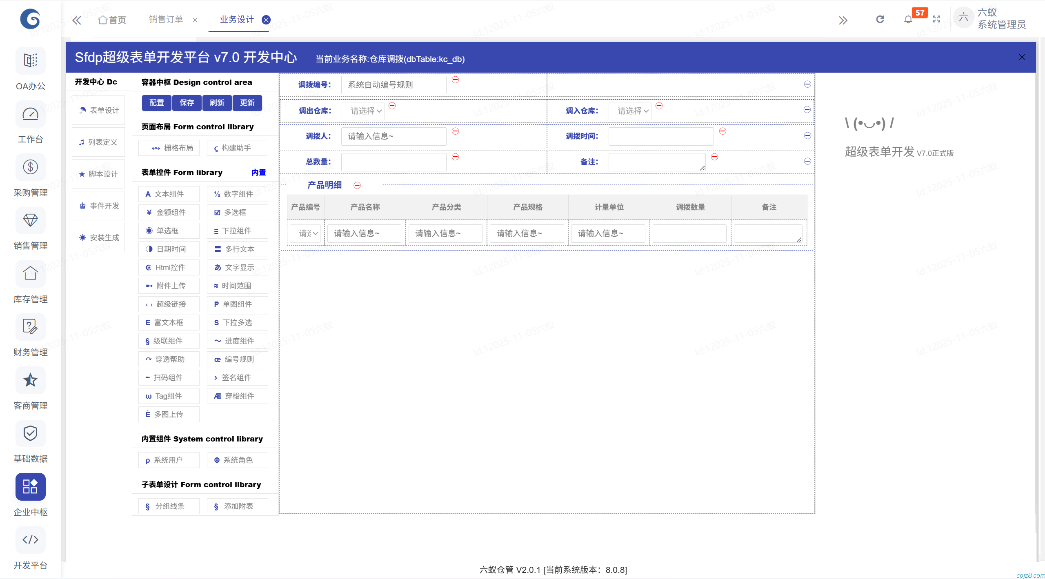Click the 保存 button
This screenshot has width=1045, height=579.
[x=187, y=103]
